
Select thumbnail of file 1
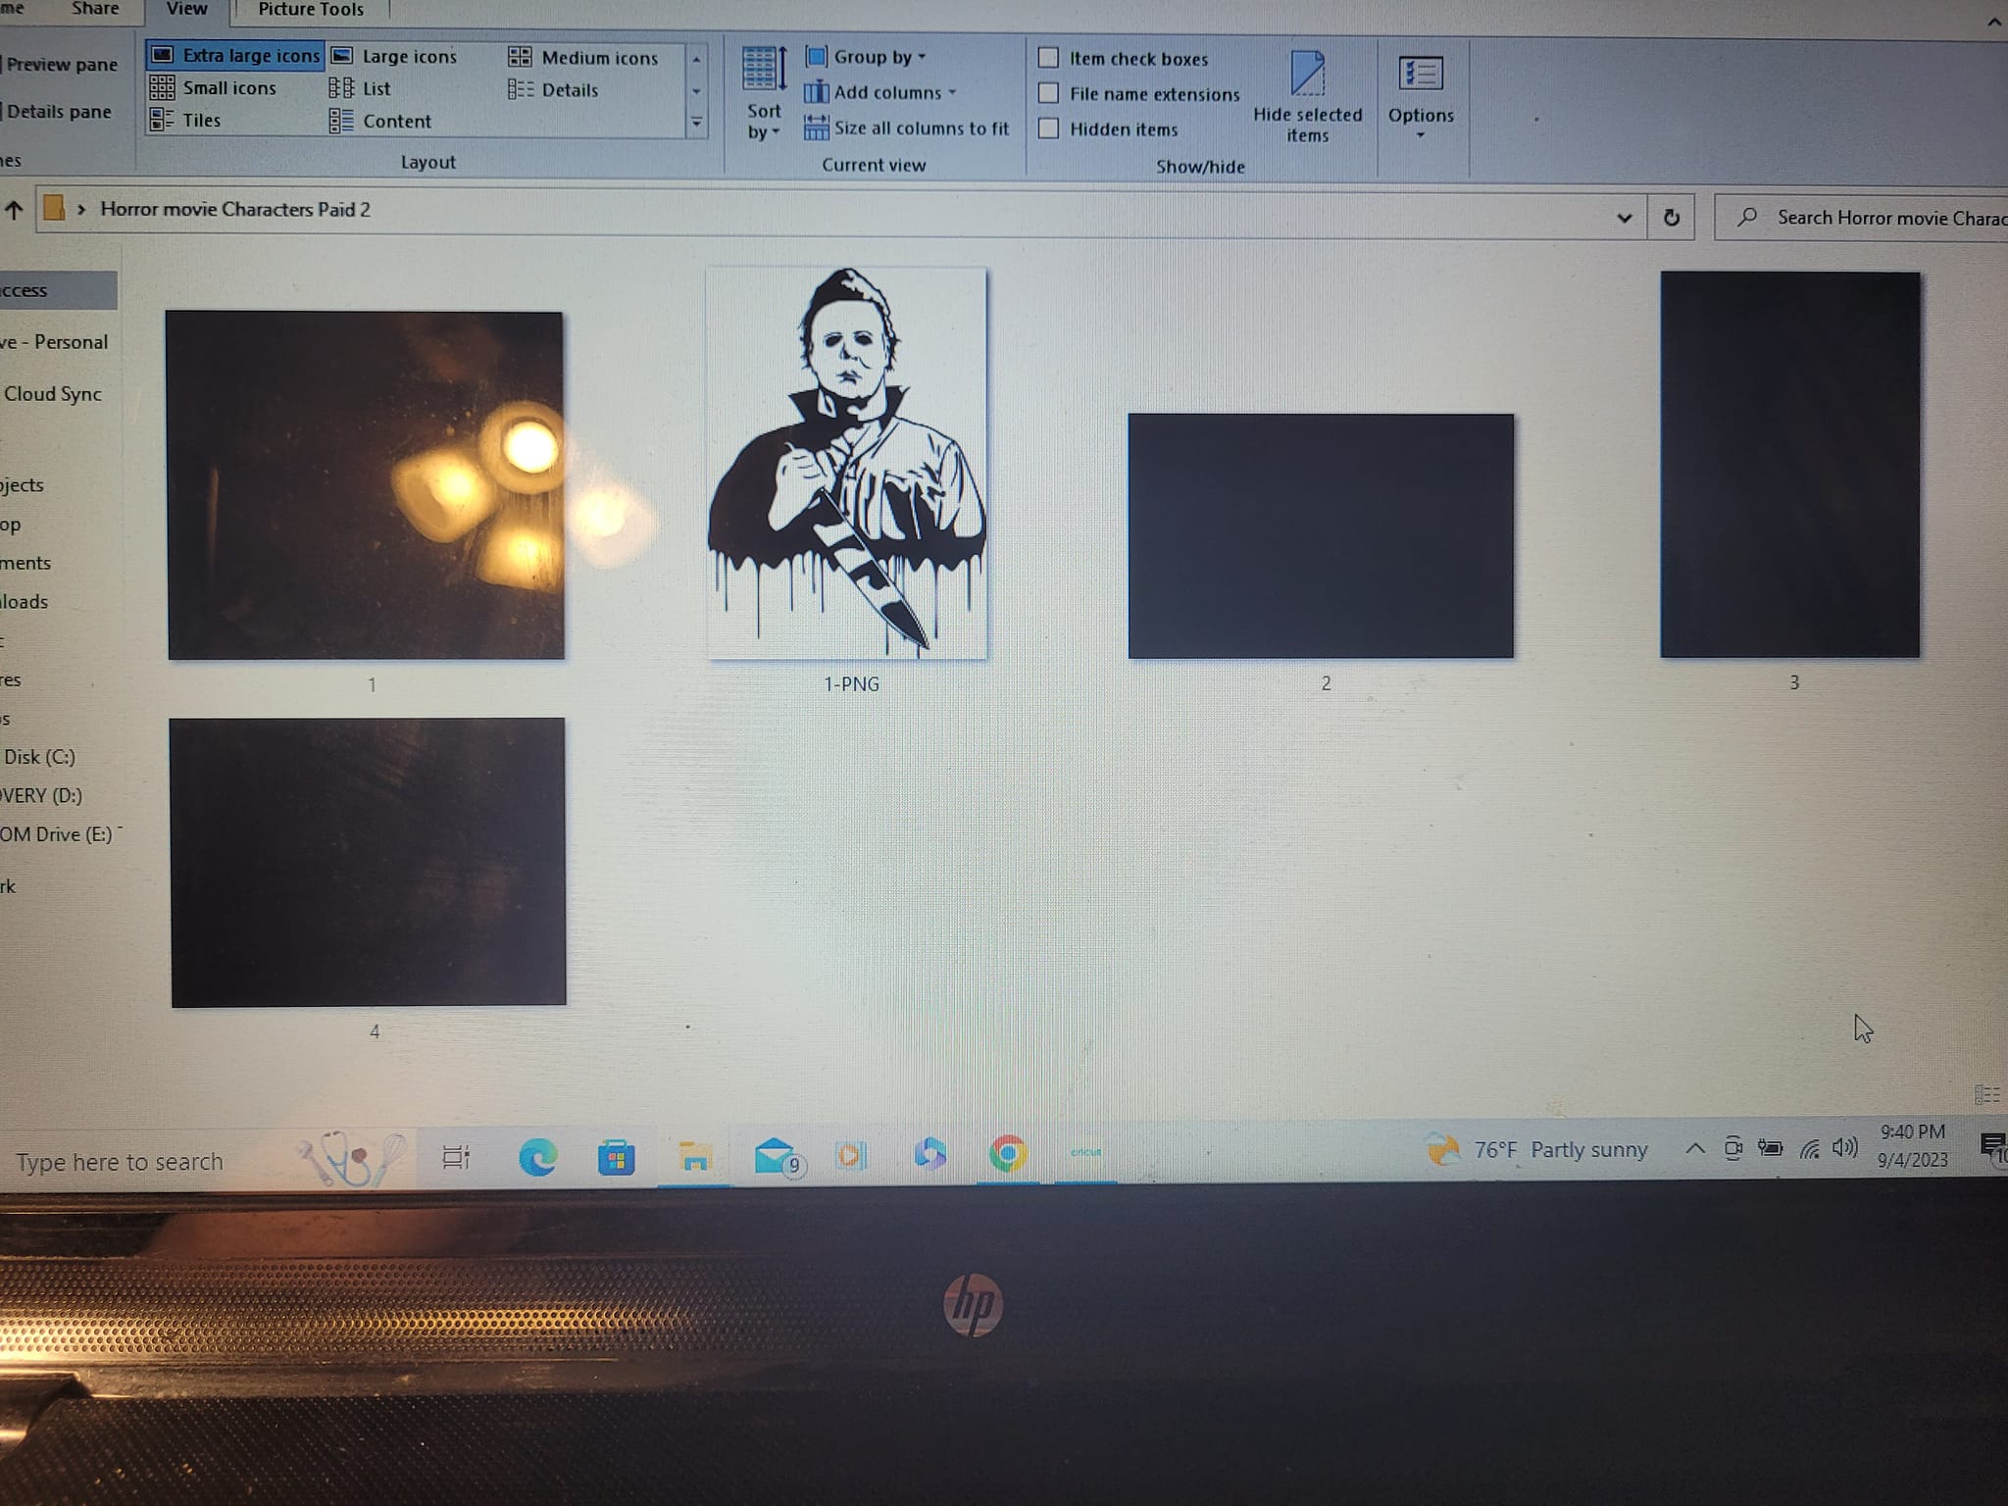pyautogui.click(x=366, y=485)
